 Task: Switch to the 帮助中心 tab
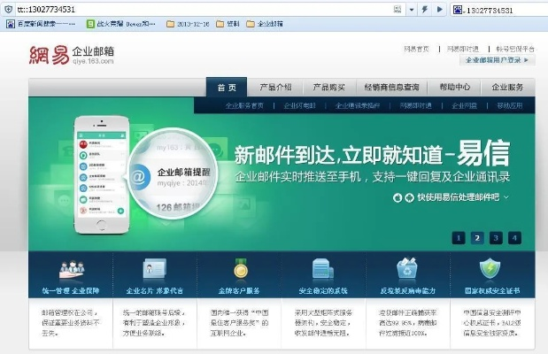click(454, 88)
